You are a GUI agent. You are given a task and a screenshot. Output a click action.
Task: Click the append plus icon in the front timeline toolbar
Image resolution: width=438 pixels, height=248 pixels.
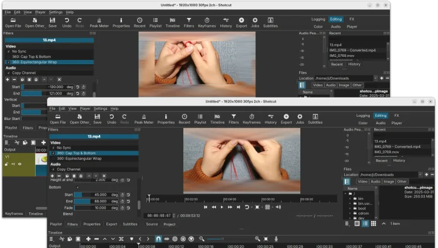click(x=88, y=239)
